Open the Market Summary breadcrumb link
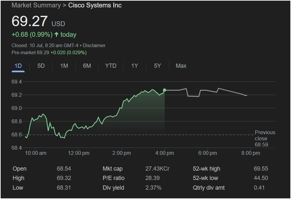The image size is (291, 199). [36, 5]
